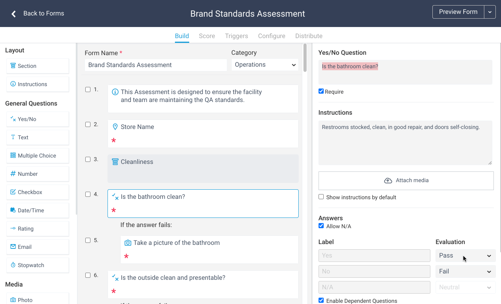Toggle the Require checkbox
Viewport: 501px width, 304px height.
point(321,91)
